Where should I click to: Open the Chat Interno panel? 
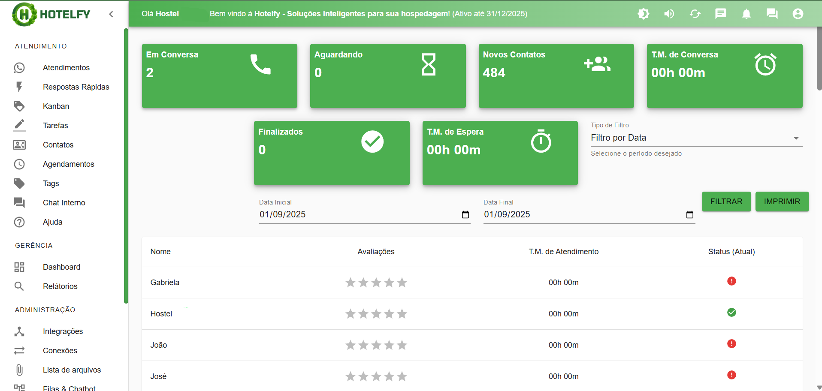(x=64, y=202)
